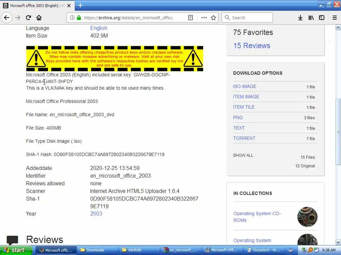Click SHOW ALL download files

coord(243,155)
